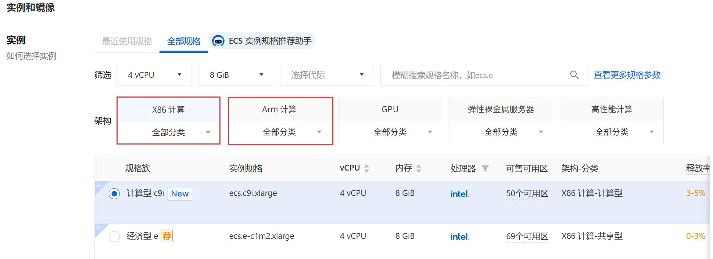
Task: Open the 处理器 column filter
Action: click(x=485, y=168)
